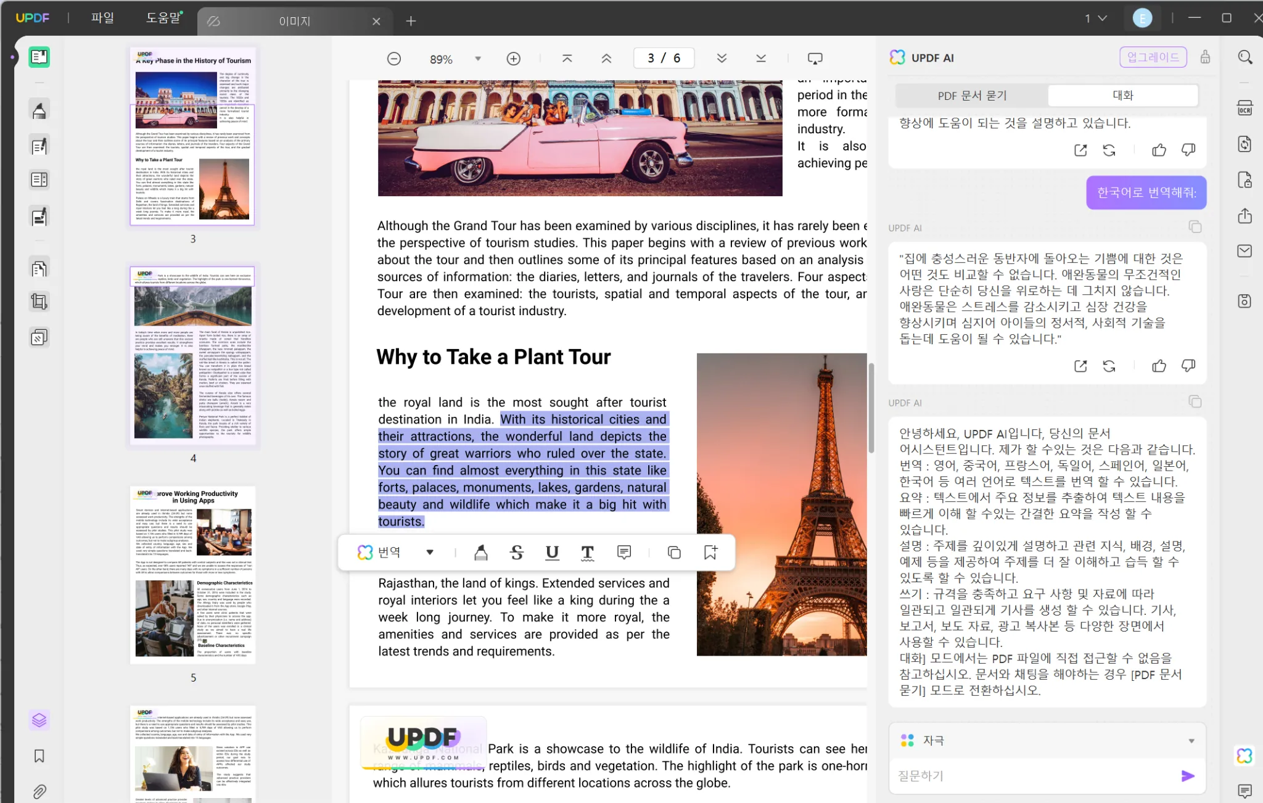This screenshot has height=803, width=1263.
Task: Open the 파일 menu
Action: tap(102, 18)
